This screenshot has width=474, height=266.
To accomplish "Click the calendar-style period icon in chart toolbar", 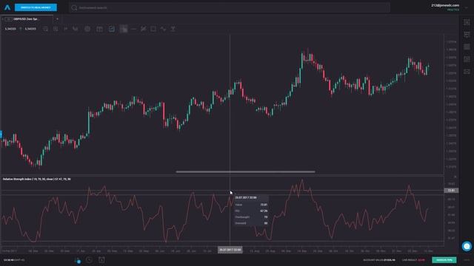I will pos(99,29).
